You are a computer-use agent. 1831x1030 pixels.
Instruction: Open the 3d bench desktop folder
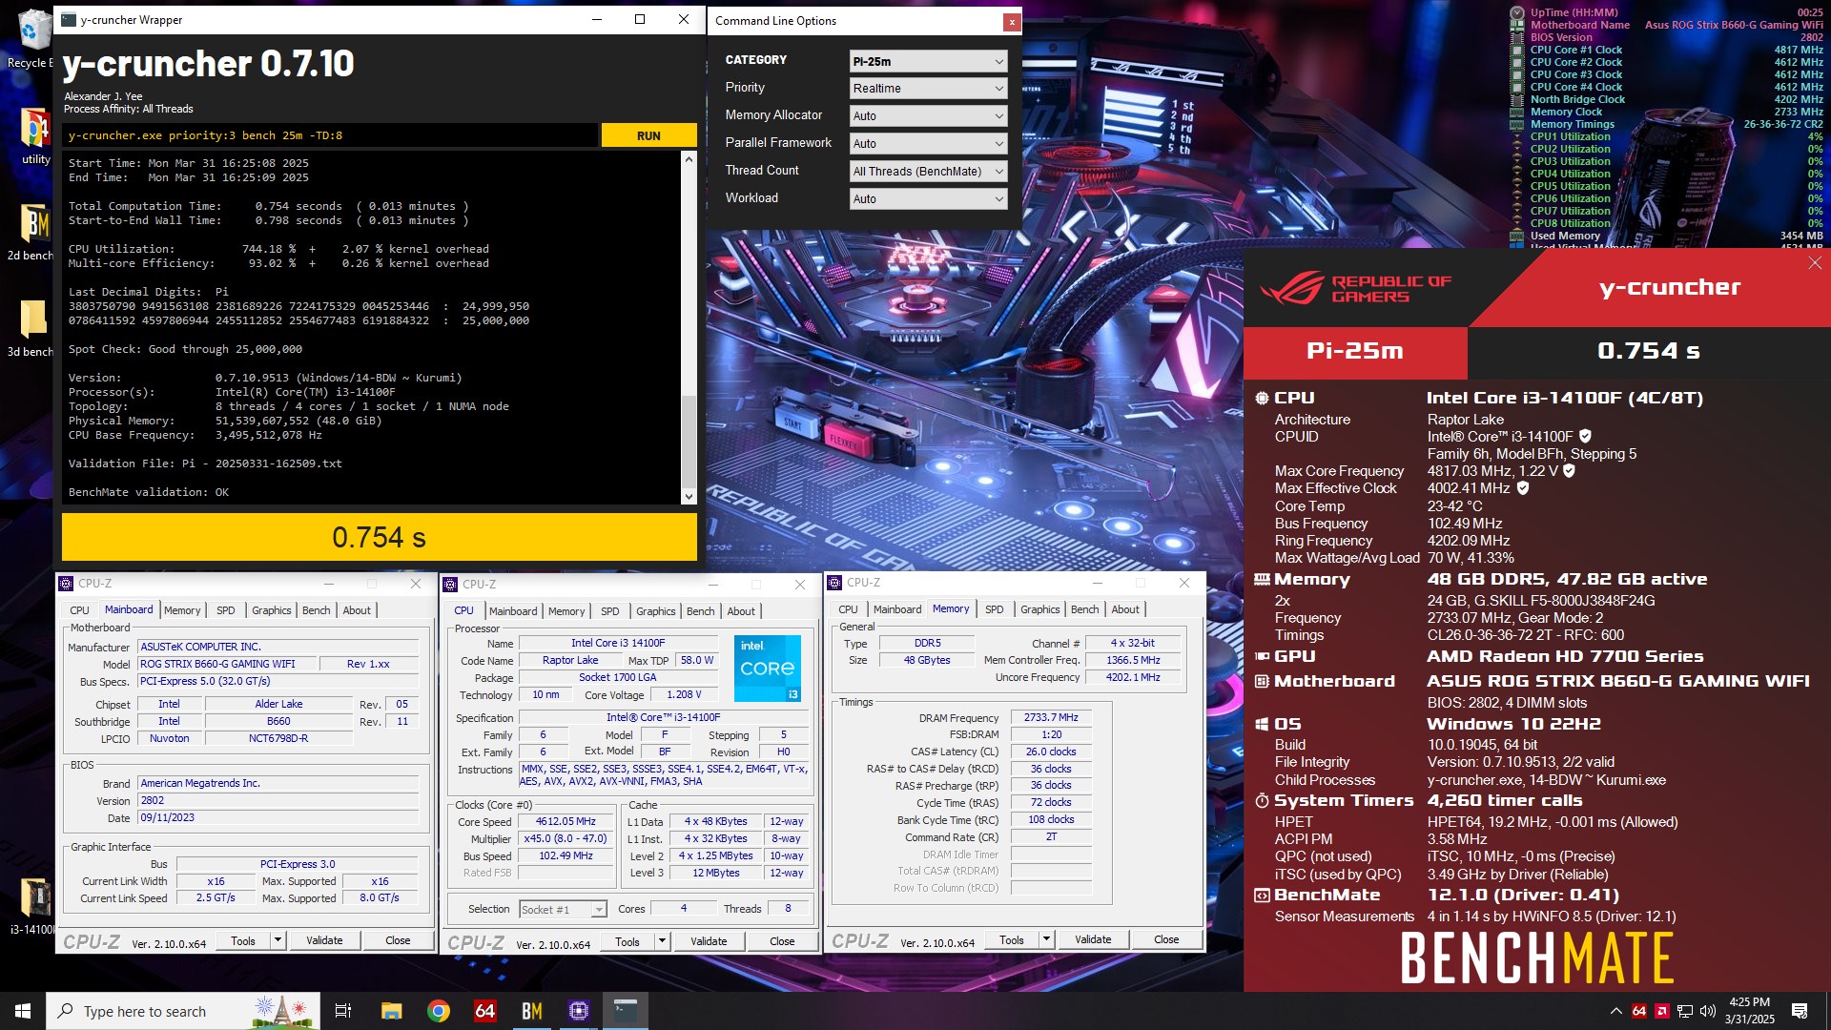click(31, 327)
